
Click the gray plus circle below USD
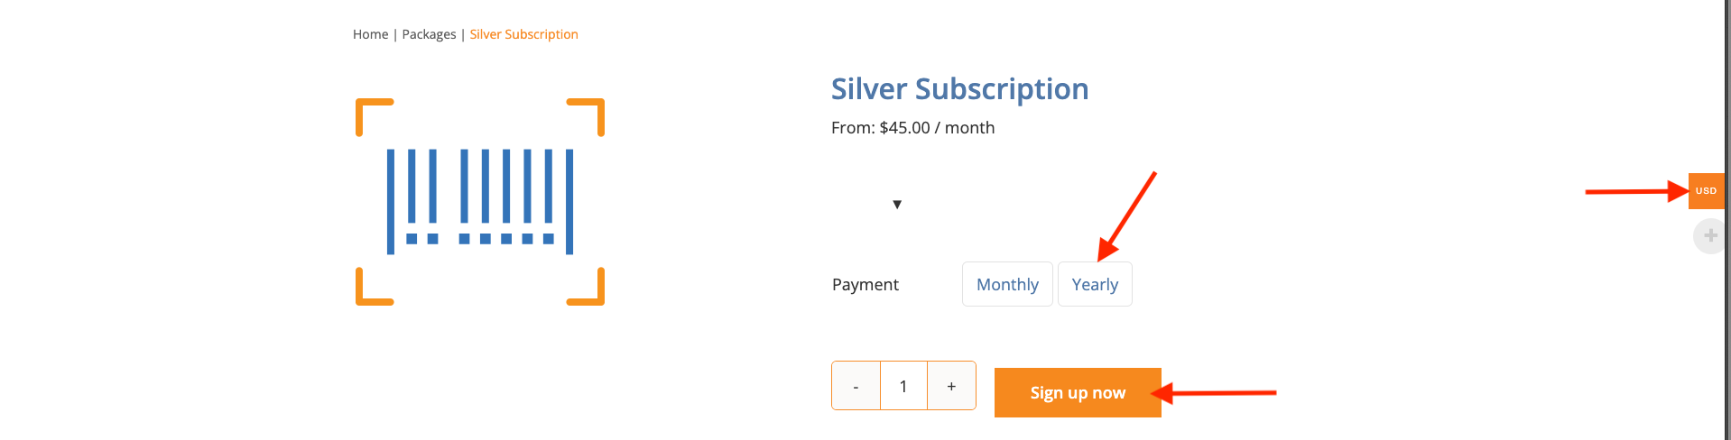(x=1709, y=236)
